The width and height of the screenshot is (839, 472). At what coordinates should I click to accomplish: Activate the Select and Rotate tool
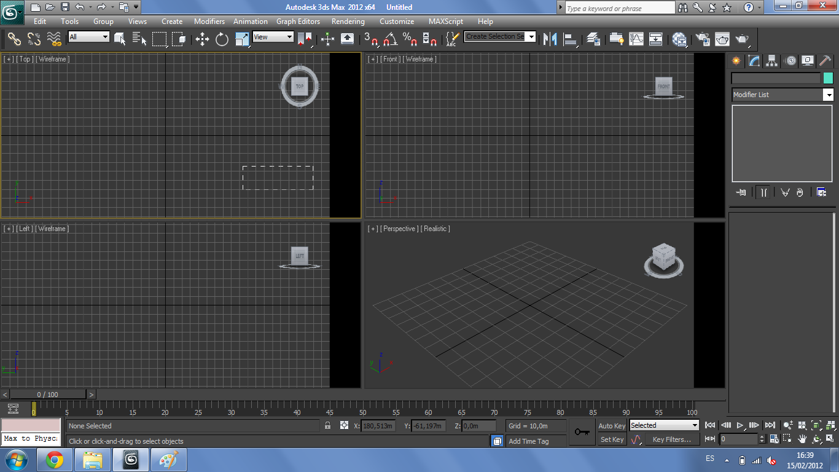(222, 39)
